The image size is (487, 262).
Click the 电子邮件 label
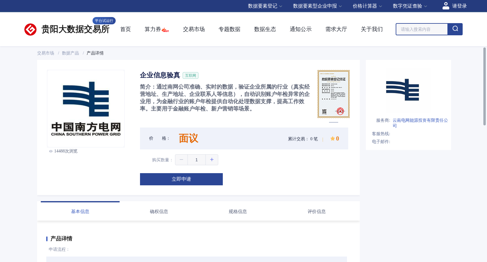pos(381,142)
